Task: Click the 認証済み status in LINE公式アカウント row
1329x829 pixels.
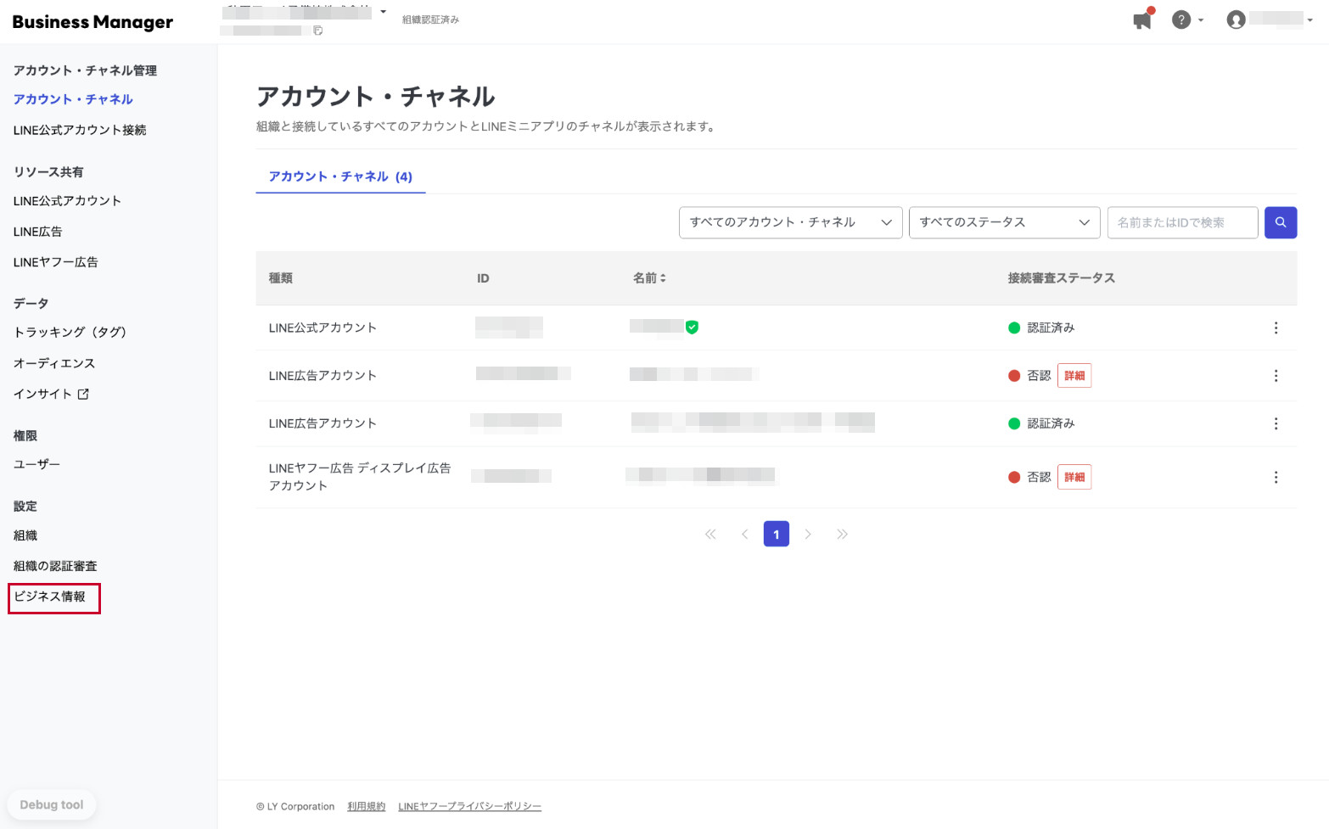Action: pos(1051,328)
